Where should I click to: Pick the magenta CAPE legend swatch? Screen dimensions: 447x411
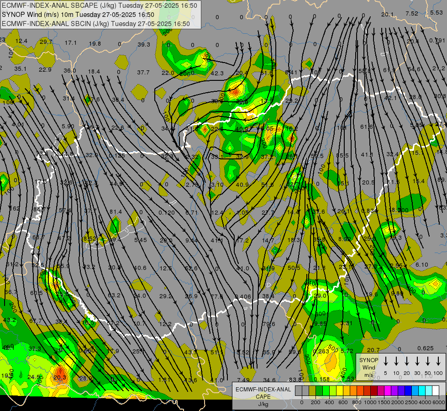pyautogui.click(x=388, y=391)
